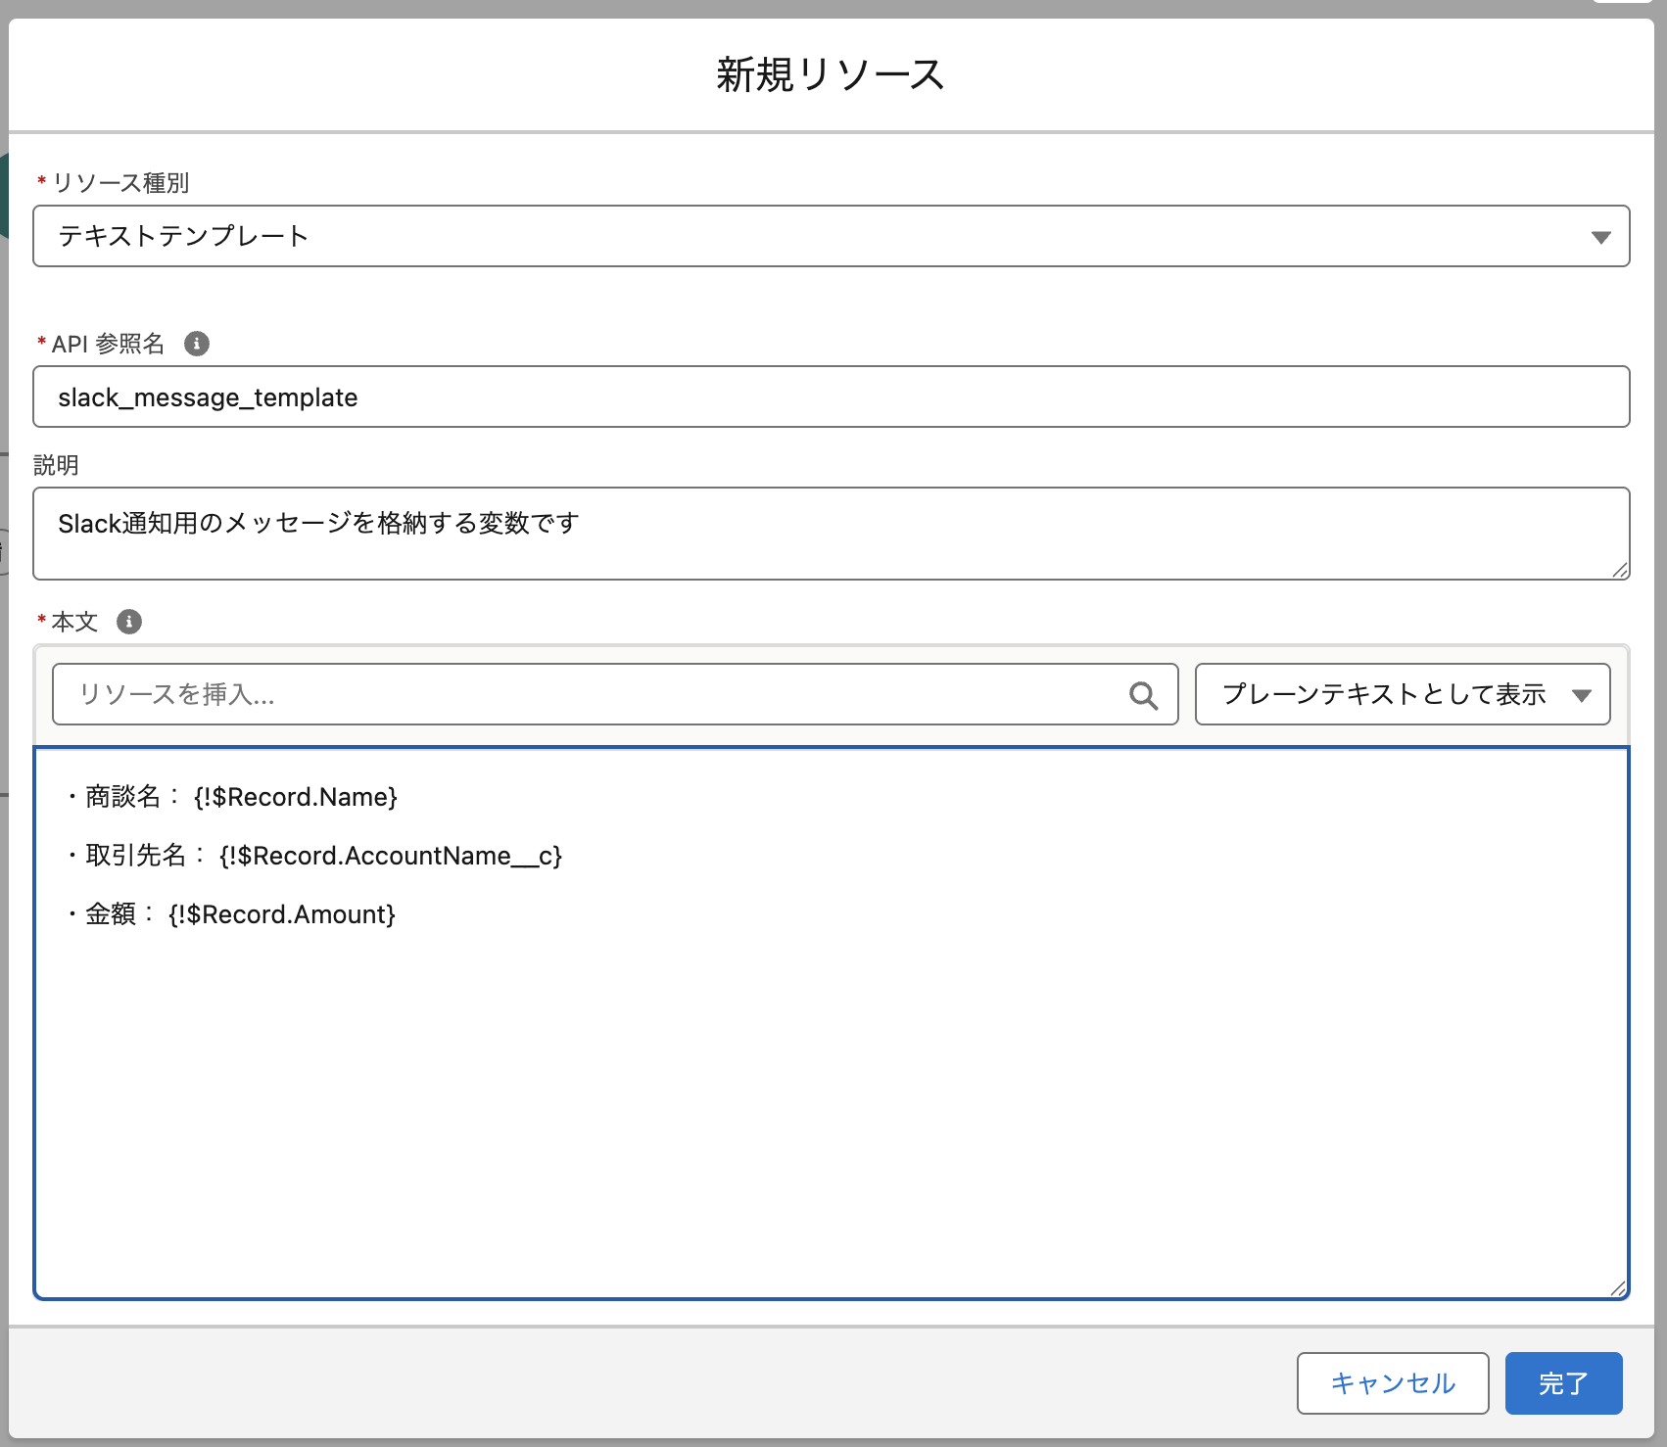Screen dimensions: 1667x1447
Task: Click inside the リソースを挿入 search box
Action: point(588,695)
